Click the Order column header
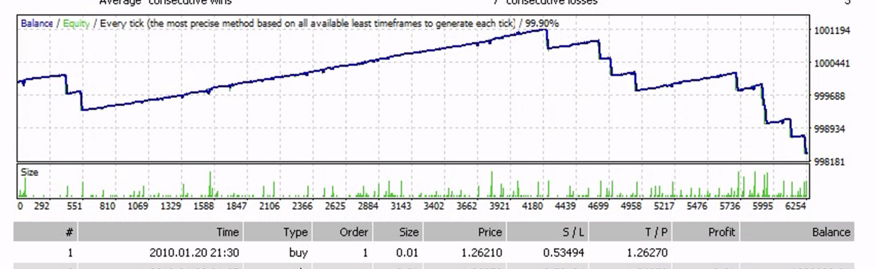Image resolution: width=876 pixels, height=269 pixels. tap(342, 232)
